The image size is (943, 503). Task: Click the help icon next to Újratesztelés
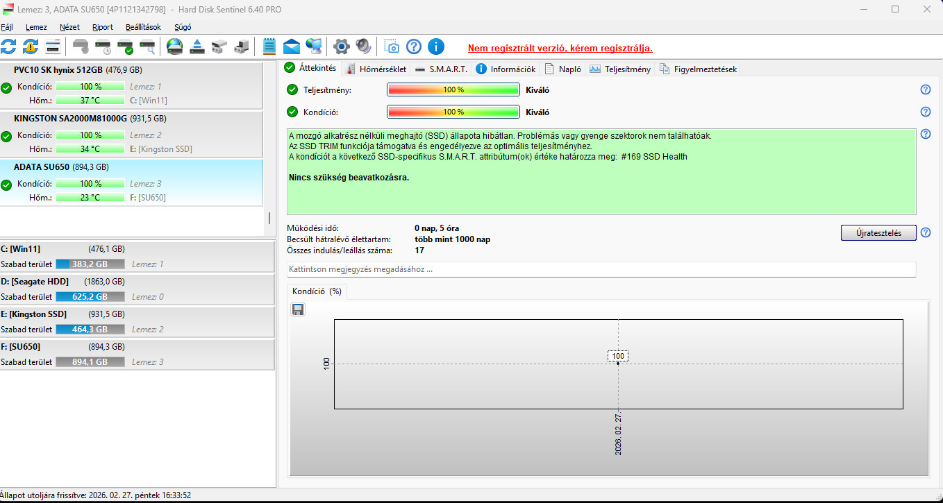tap(926, 232)
